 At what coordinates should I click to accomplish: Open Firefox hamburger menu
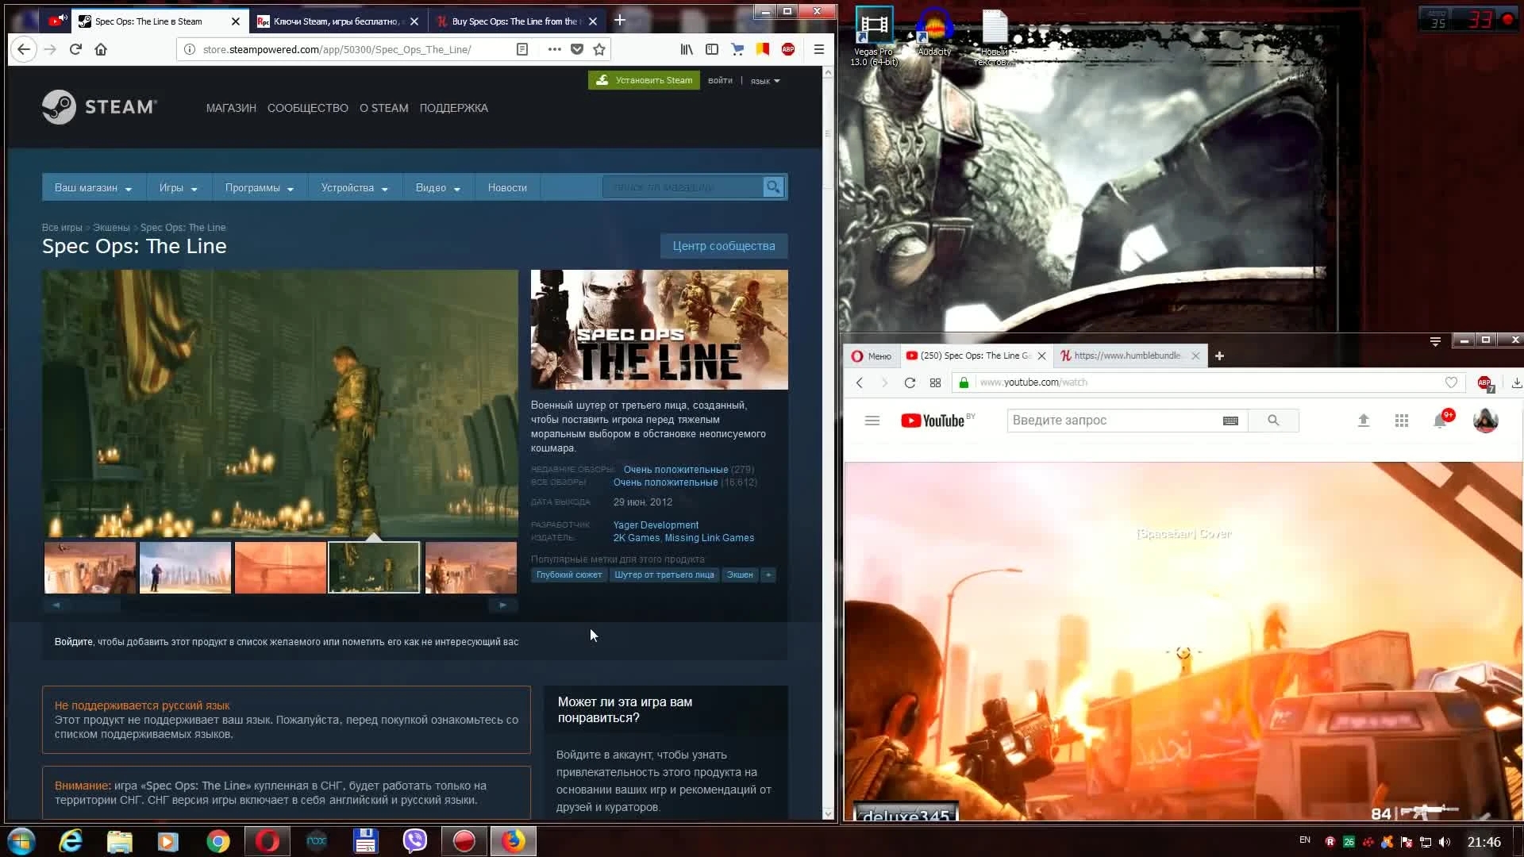(x=818, y=49)
